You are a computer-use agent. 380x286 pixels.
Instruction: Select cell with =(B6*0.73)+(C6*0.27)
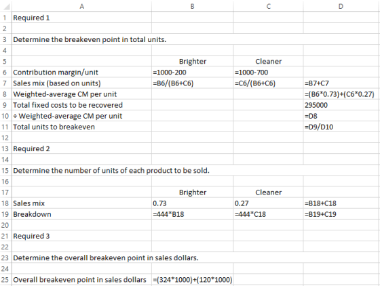tap(341, 94)
